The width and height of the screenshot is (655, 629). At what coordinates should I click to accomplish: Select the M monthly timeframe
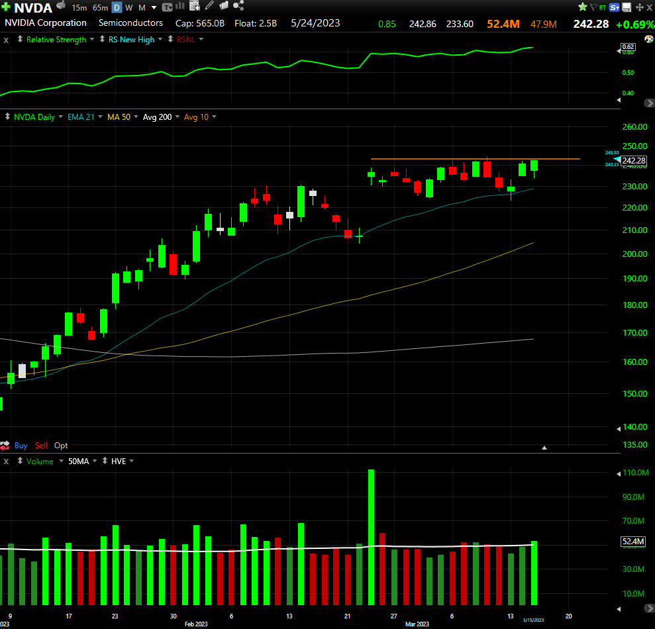[142, 7]
